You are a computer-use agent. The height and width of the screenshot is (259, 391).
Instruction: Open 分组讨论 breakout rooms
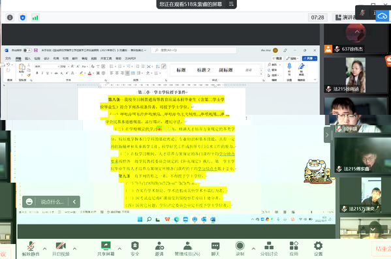click(269, 249)
